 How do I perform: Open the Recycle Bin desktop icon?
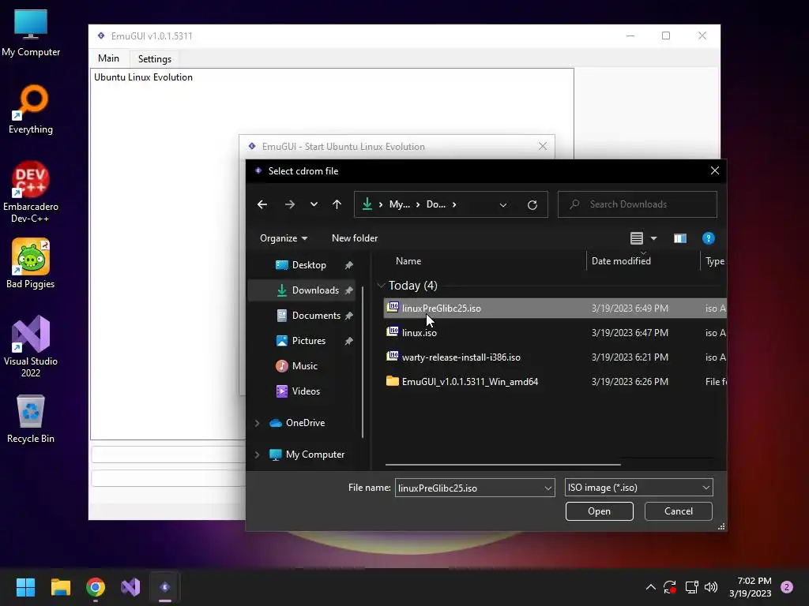click(x=31, y=418)
